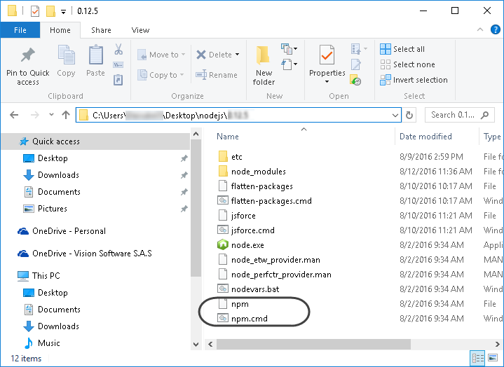Click the New folder icon in title bar
504x367 pixels.
pos(50,11)
